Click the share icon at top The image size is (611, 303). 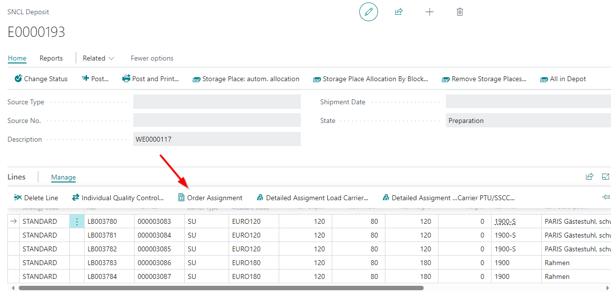click(x=399, y=12)
